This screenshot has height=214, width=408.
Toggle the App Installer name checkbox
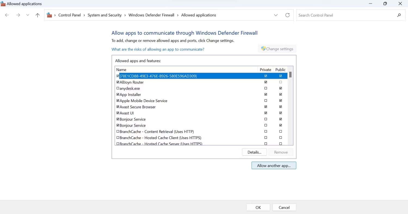click(118, 94)
